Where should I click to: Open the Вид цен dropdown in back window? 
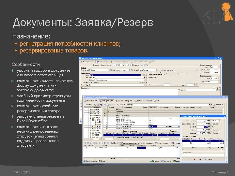coord(219,82)
